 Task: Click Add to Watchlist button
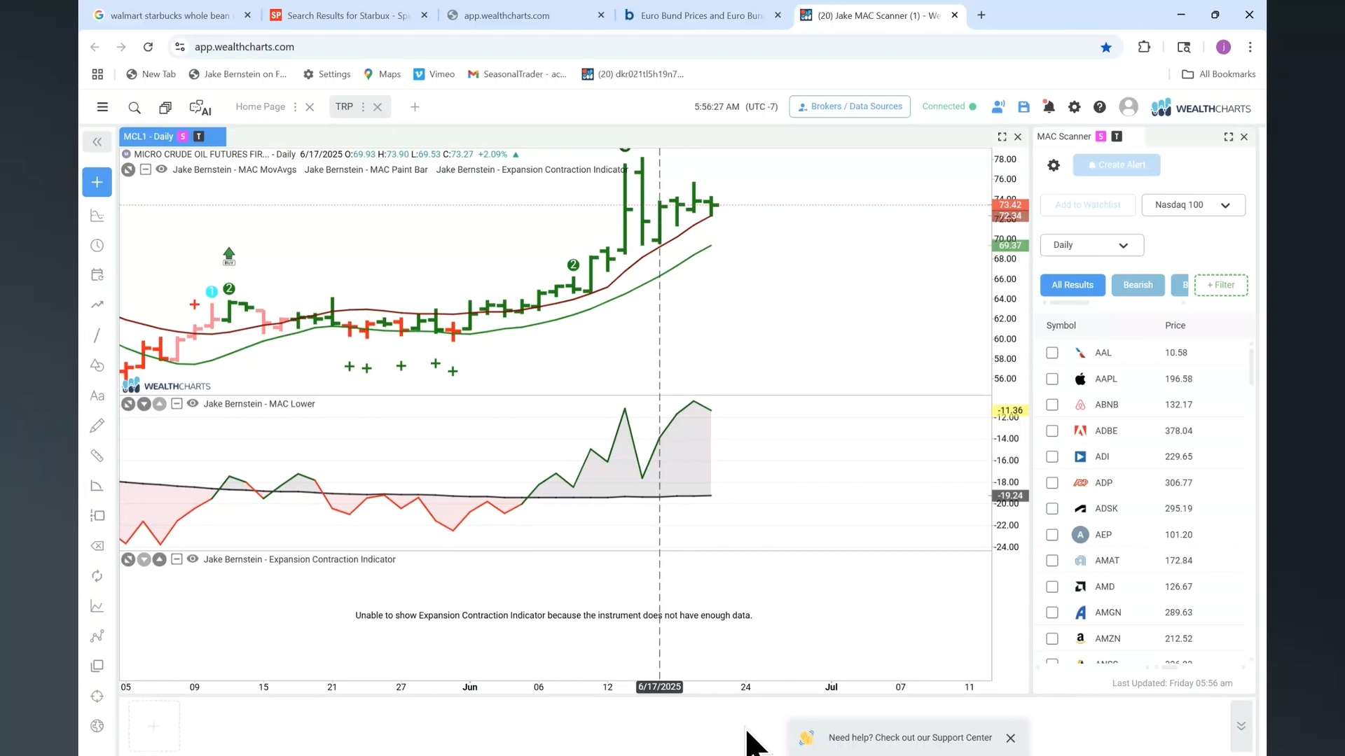point(1088,205)
